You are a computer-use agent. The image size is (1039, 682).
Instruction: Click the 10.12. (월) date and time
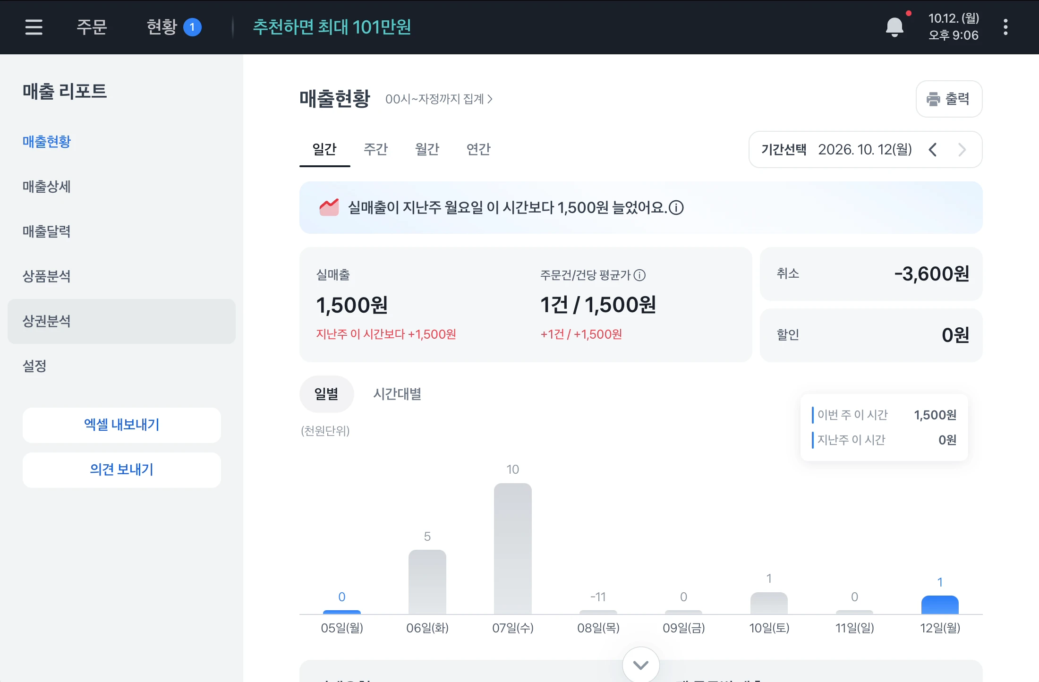coord(954,27)
